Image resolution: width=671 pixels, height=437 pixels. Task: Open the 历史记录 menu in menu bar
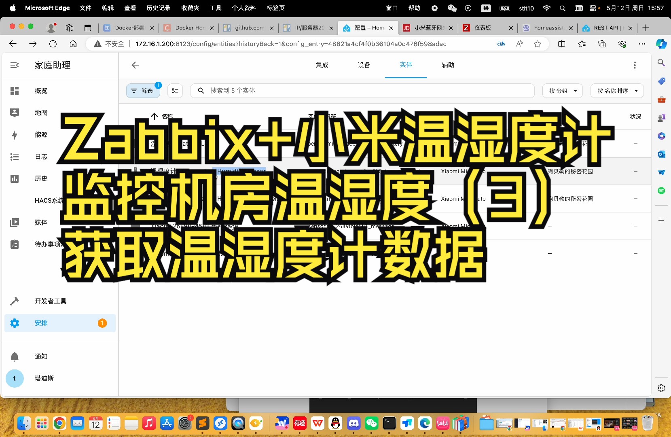[158, 8]
